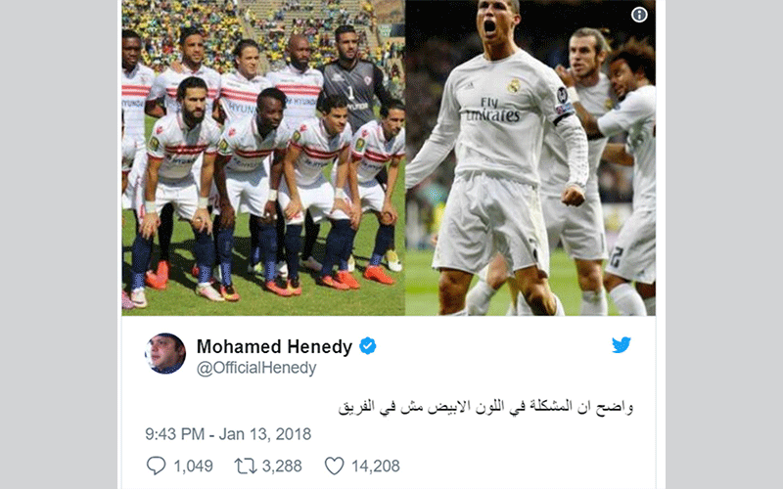
Task: Open Mohamed Henedy's profile avatar
Action: 165,353
